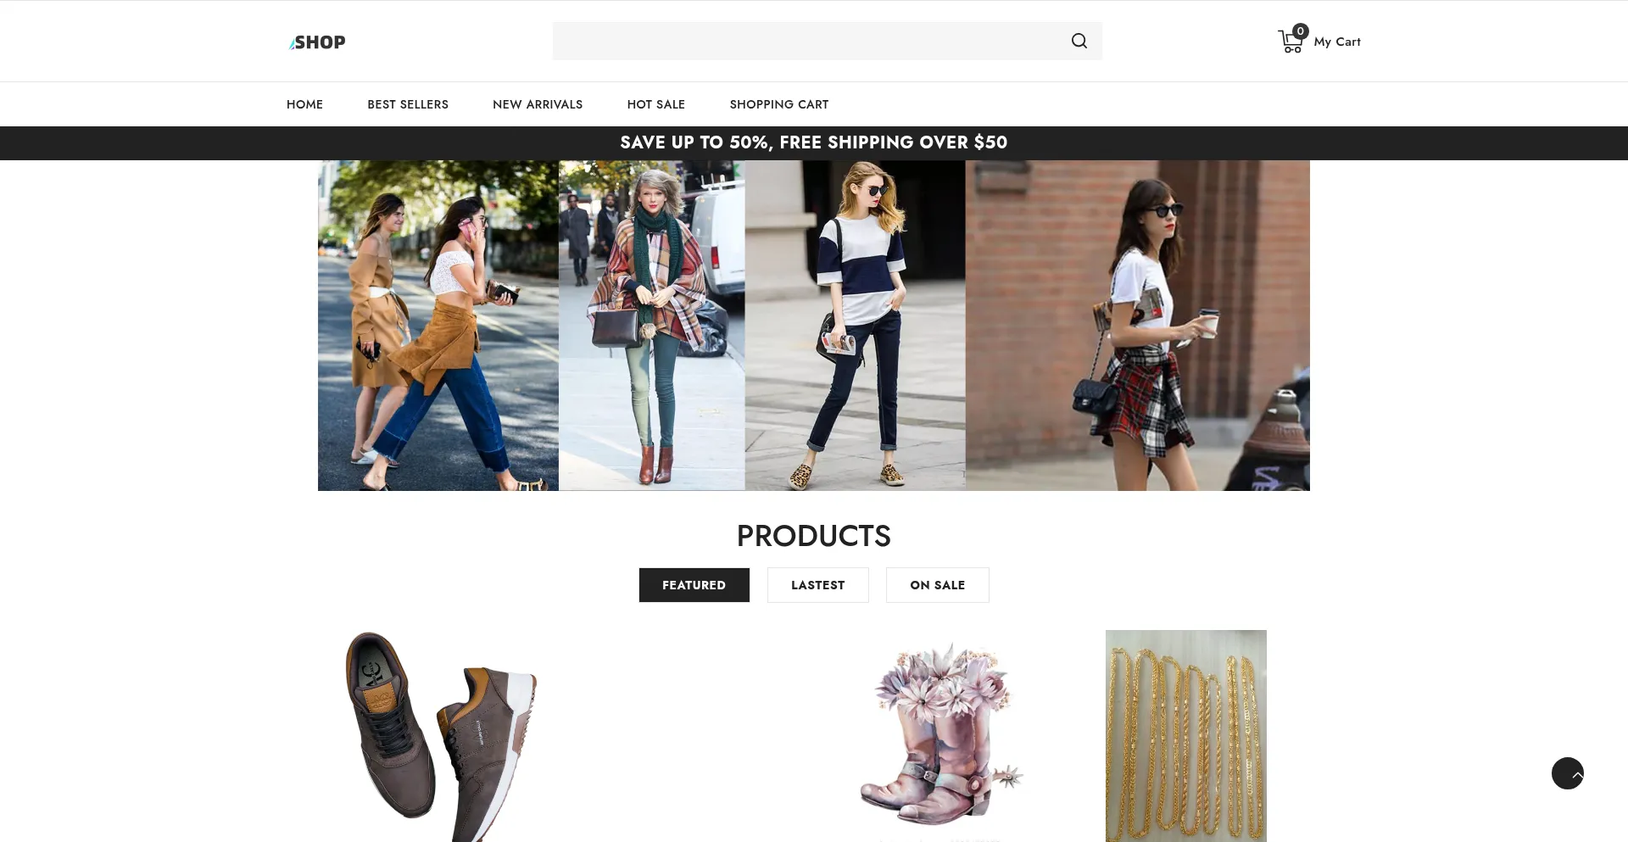Click the cart item count badge
Viewport: 1628px width, 842px height.
[1300, 31]
